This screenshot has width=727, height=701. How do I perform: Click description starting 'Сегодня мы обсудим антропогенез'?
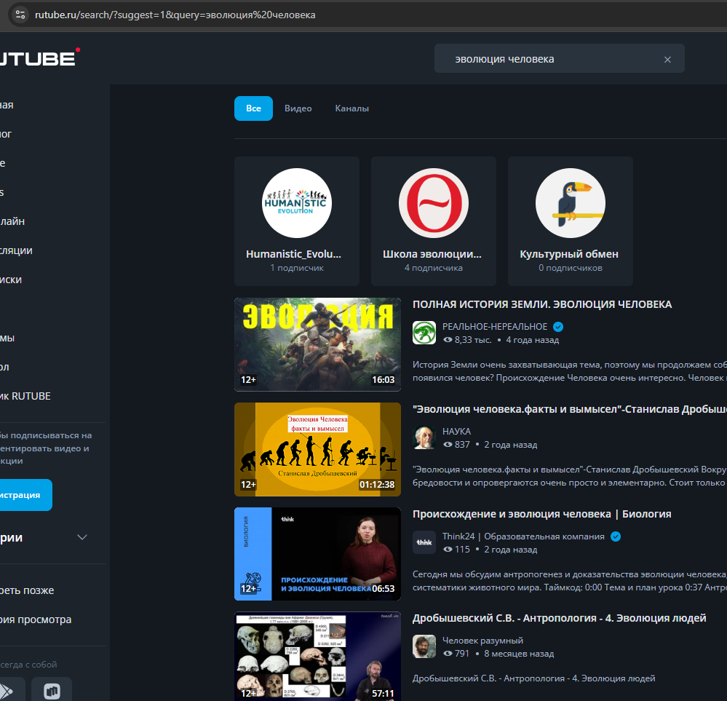[569, 581]
